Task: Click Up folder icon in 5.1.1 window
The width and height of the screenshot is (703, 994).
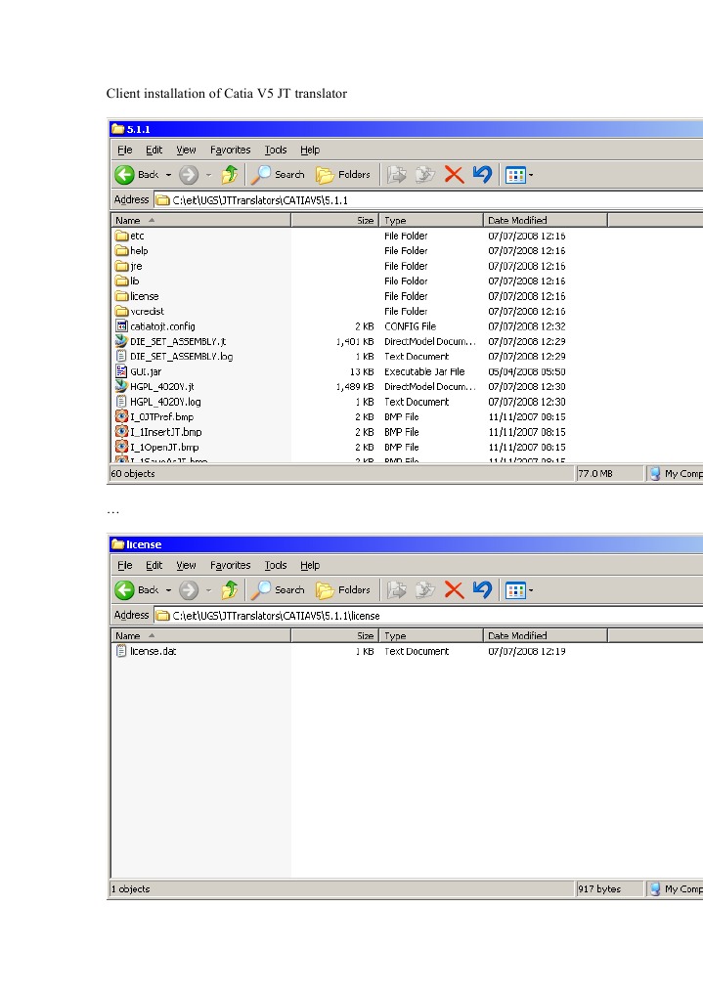Action: (229, 175)
